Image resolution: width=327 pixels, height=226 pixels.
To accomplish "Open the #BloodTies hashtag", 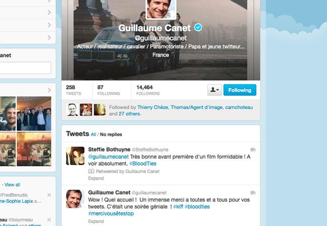I will click(x=143, y=164).
